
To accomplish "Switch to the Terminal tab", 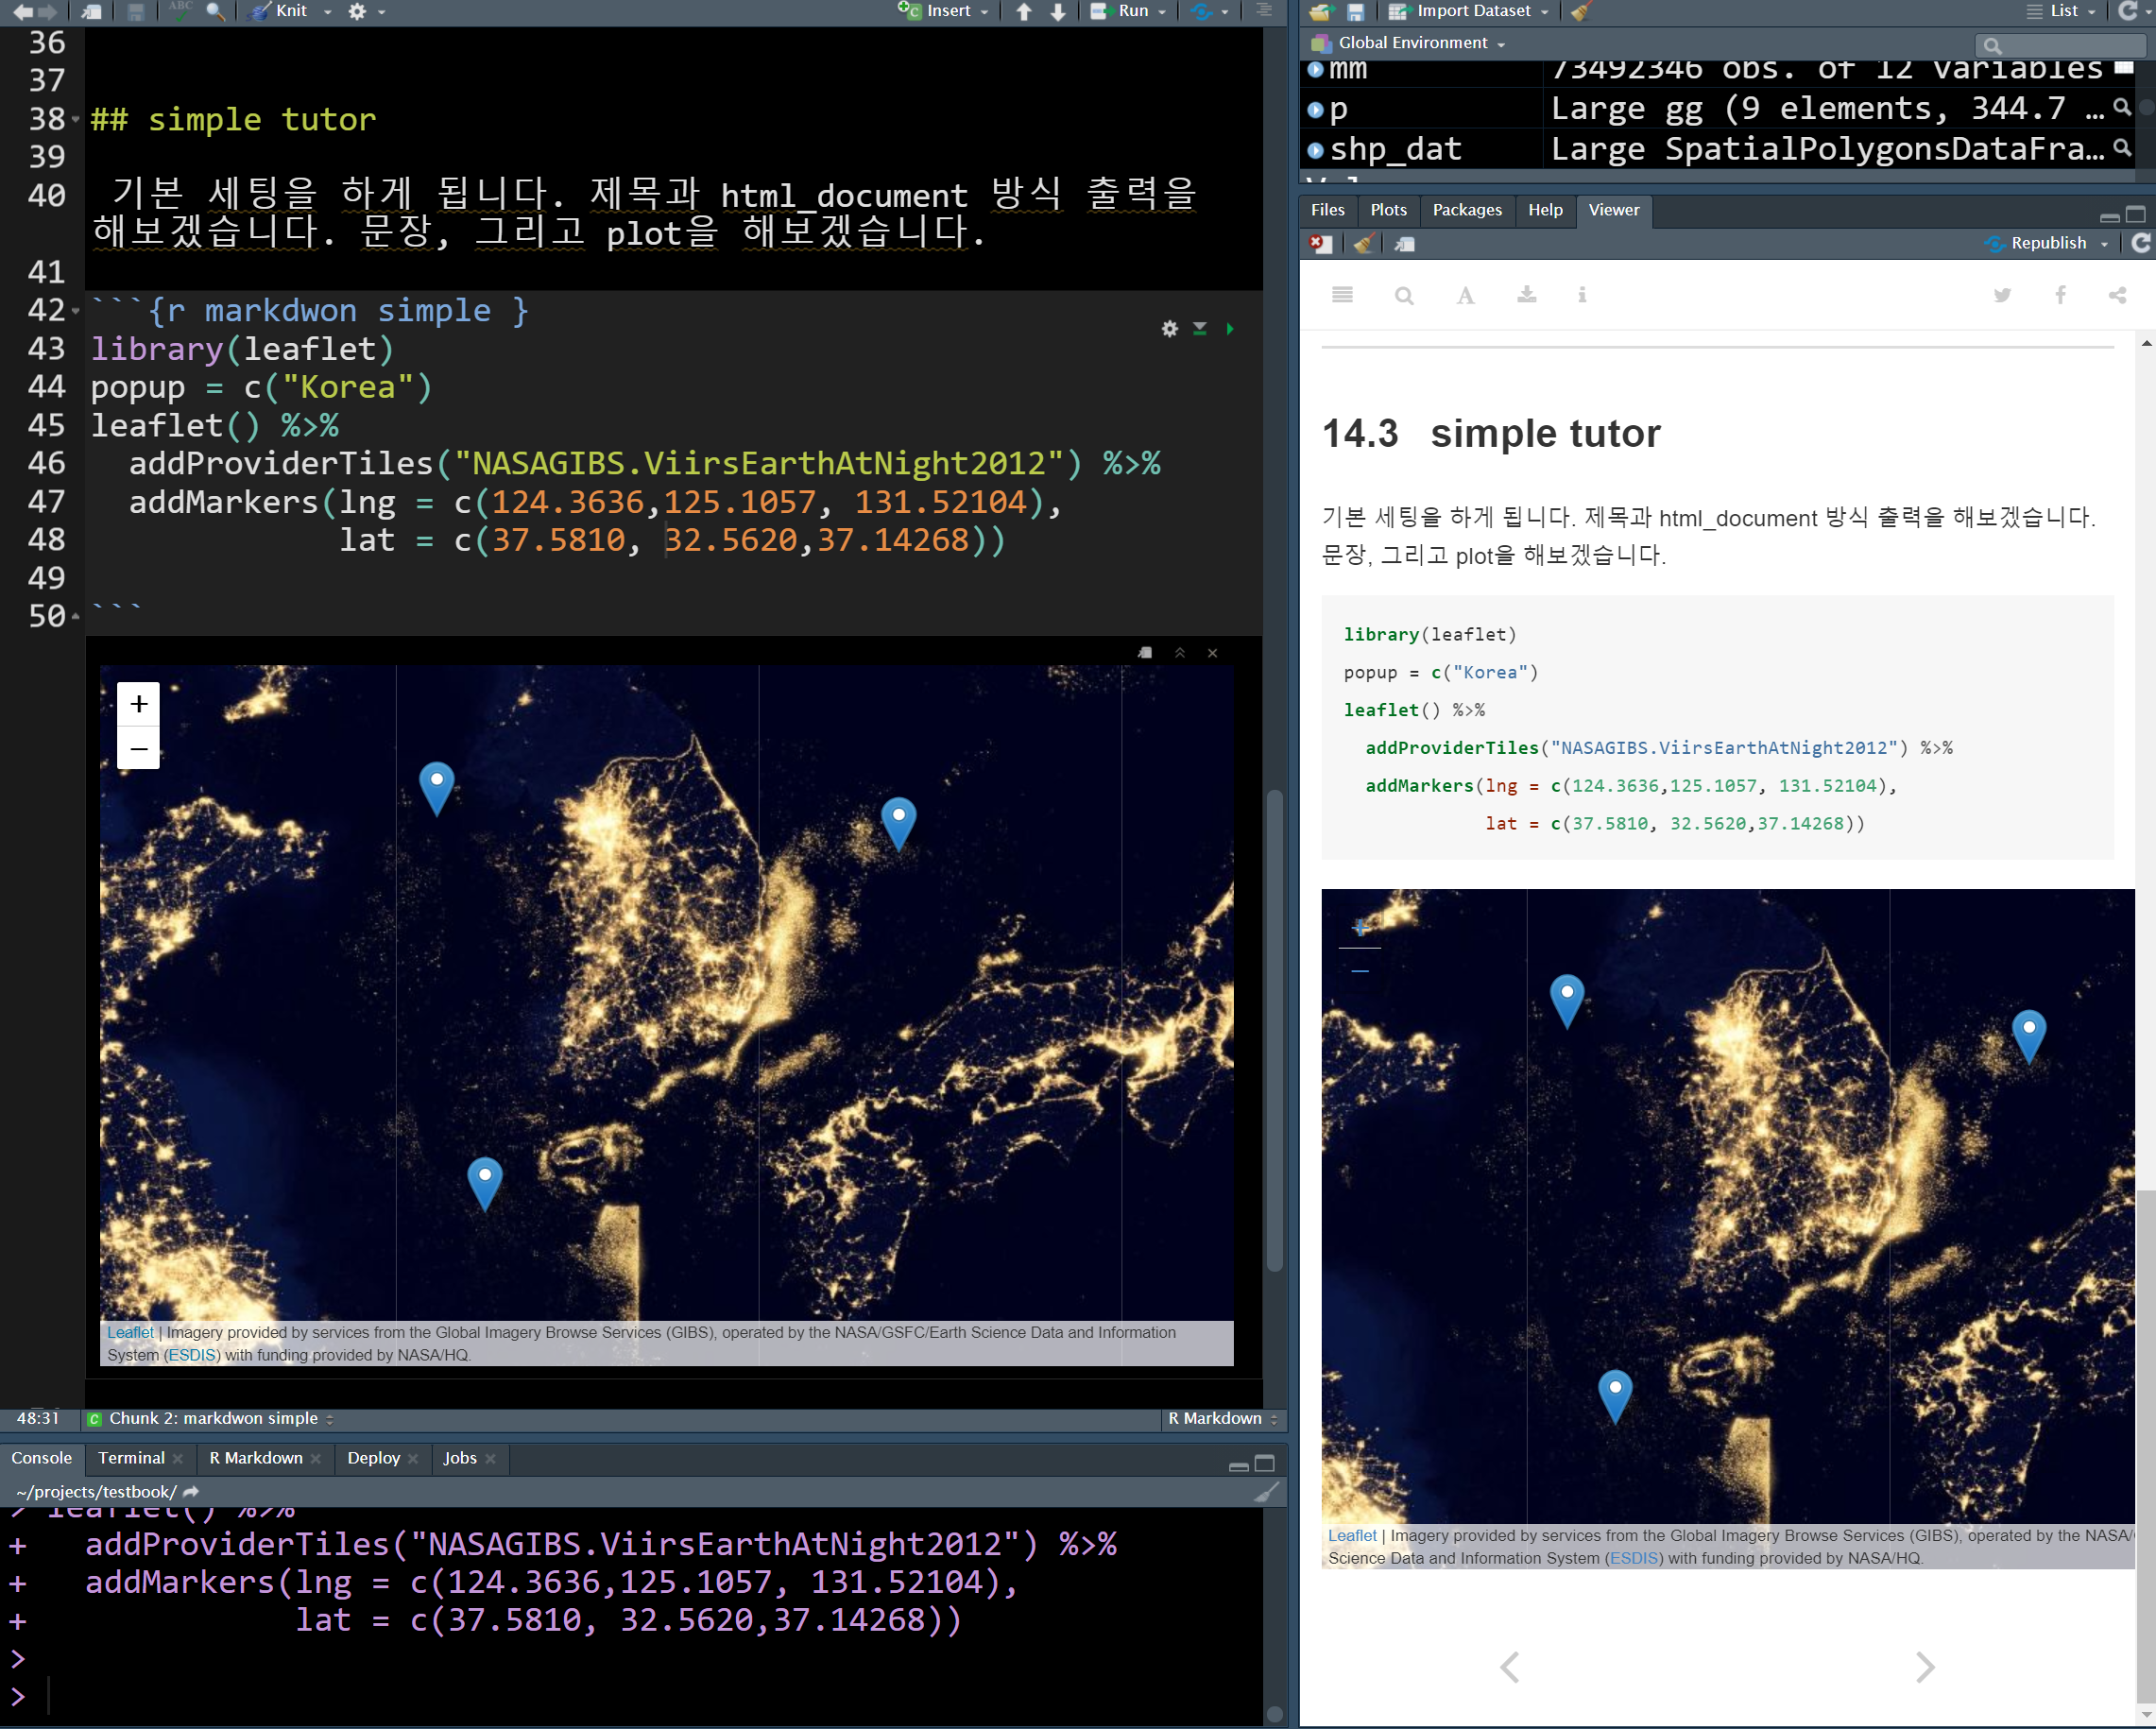I will 131,1458.
